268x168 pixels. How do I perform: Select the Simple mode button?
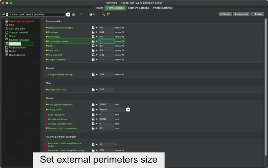tap(225, 14)
